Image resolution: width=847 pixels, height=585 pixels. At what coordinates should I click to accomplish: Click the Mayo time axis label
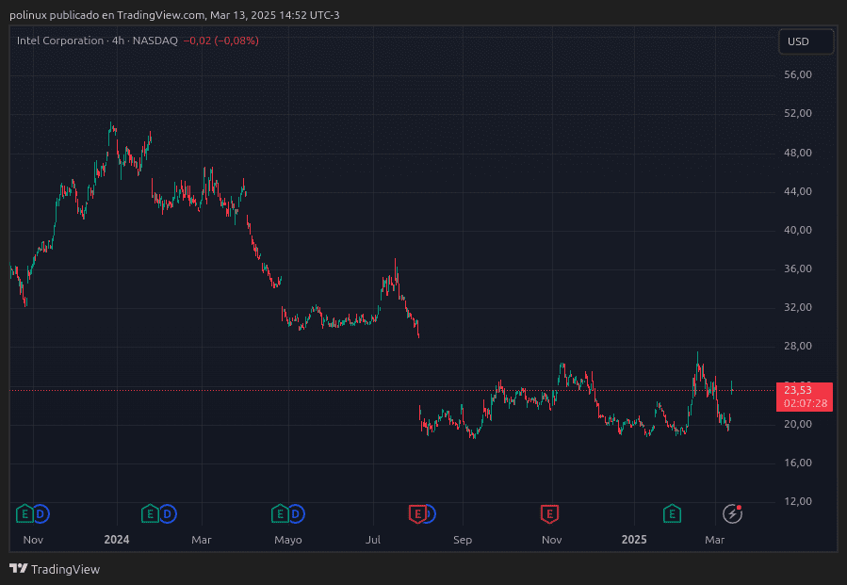(288, 540)
